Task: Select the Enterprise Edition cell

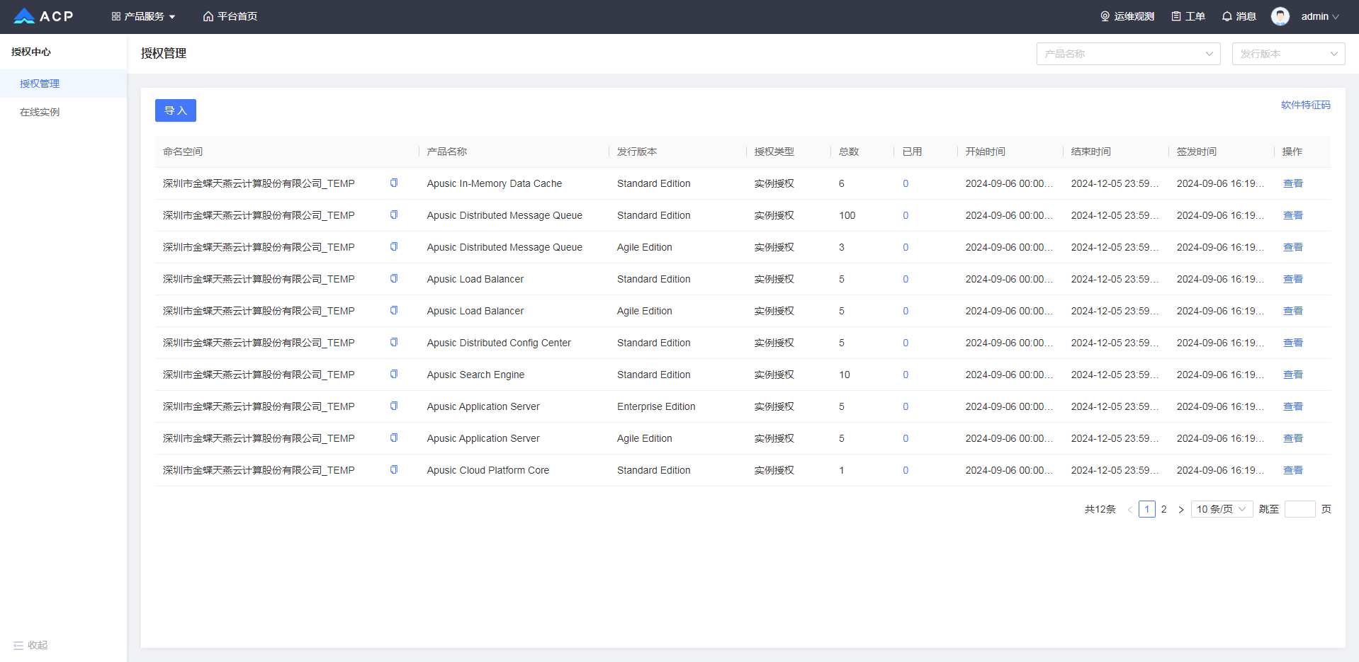Action: click(x=656, y=406)
